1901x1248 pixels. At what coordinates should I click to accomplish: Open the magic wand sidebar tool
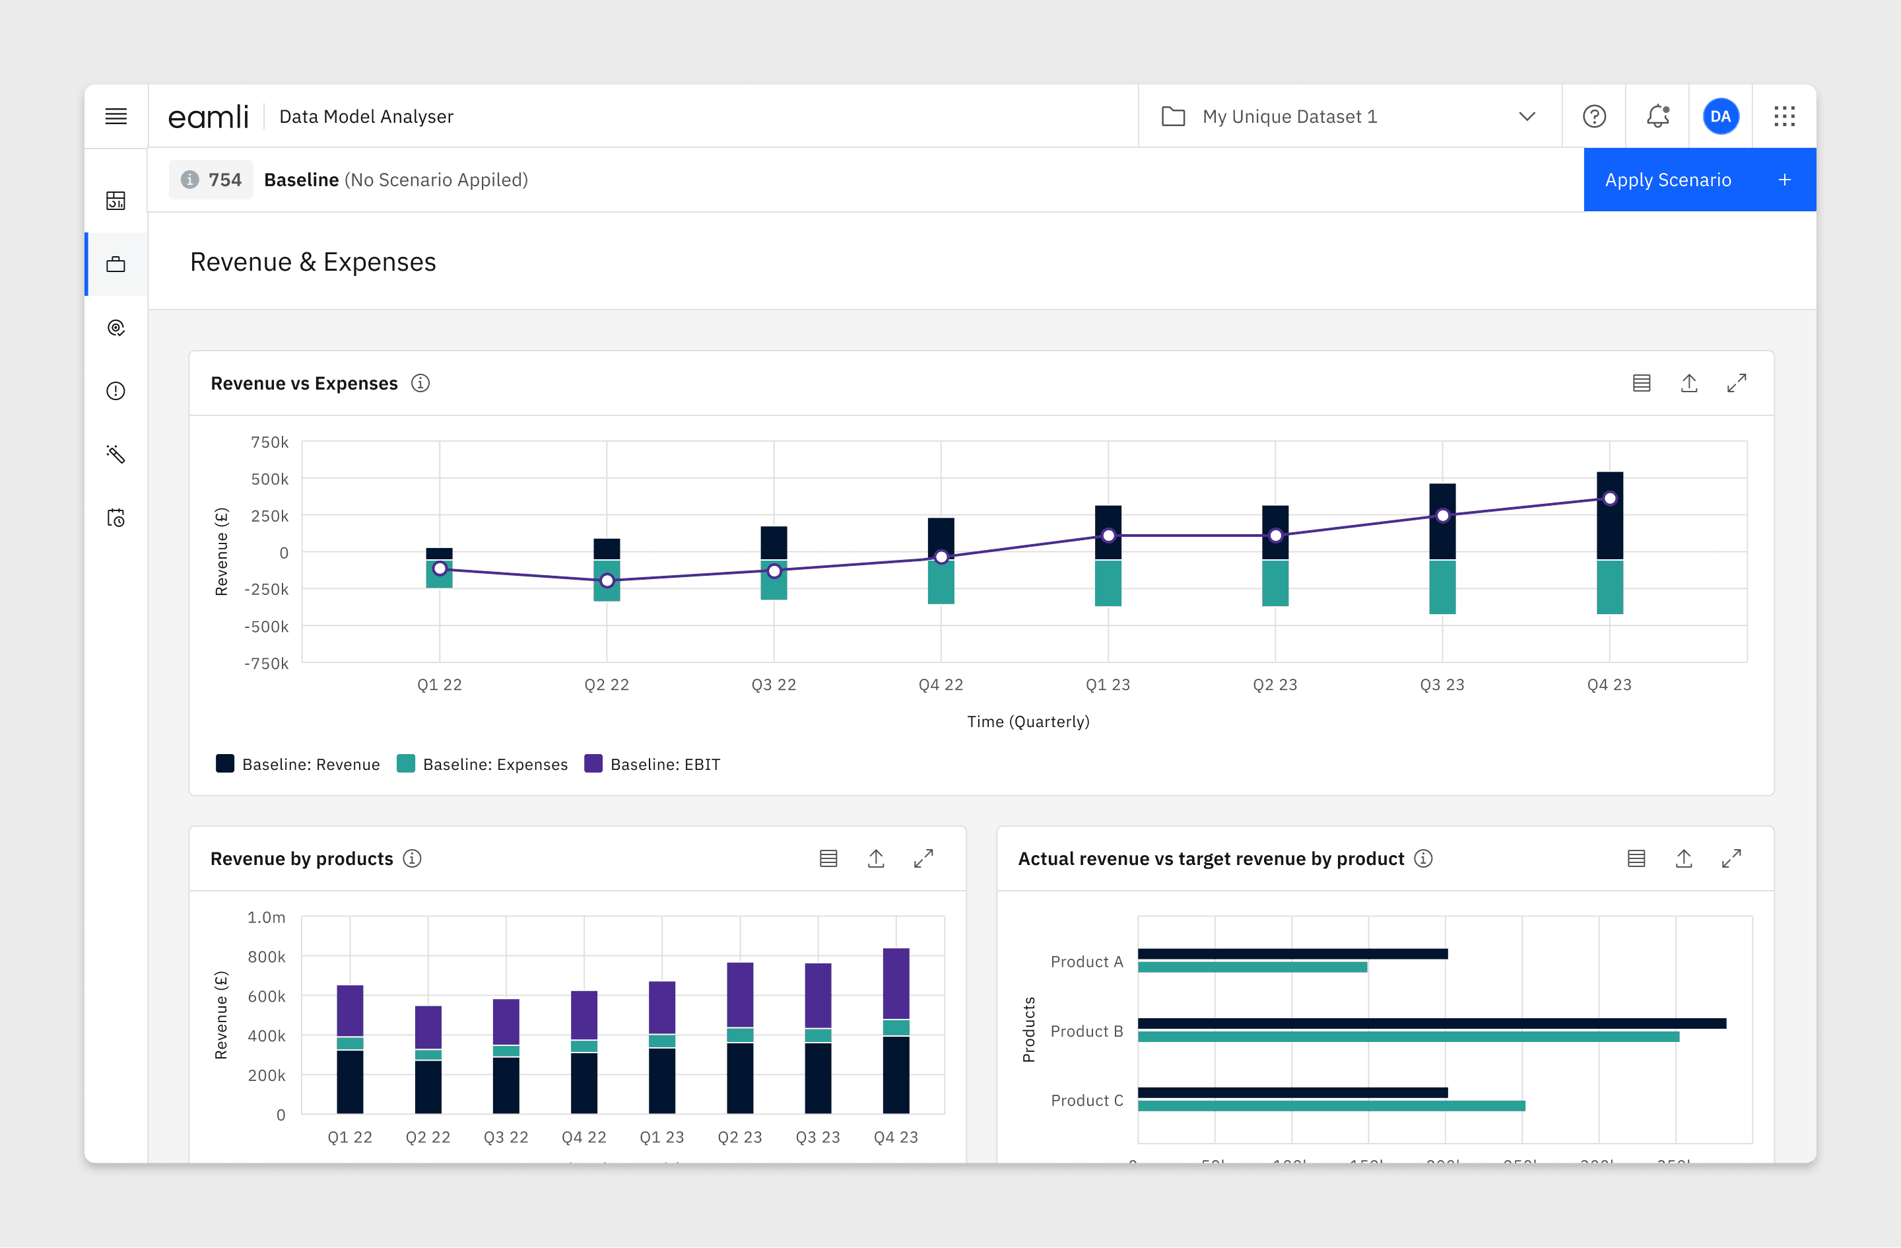click(116, 454)
